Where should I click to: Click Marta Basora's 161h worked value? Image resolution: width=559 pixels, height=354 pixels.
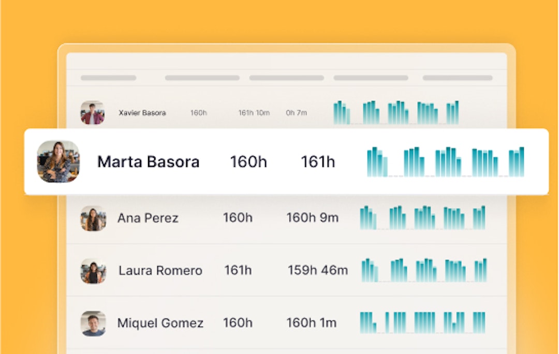[x=318, y=162]
